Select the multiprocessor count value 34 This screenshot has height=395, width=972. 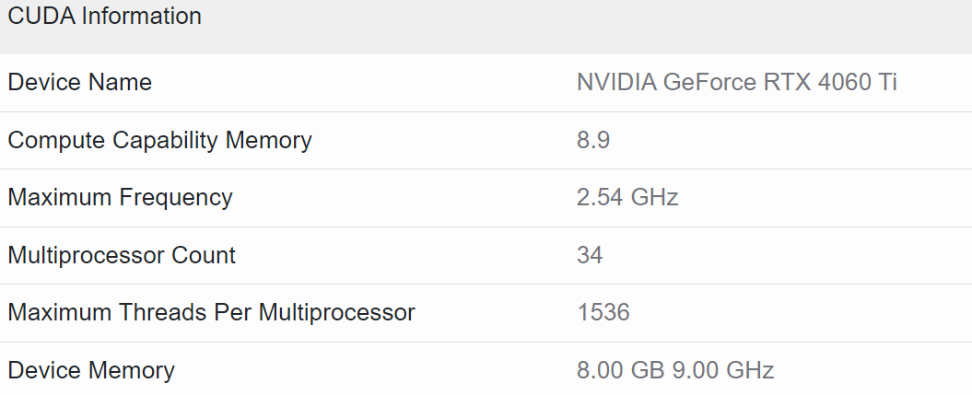point(590,255)
